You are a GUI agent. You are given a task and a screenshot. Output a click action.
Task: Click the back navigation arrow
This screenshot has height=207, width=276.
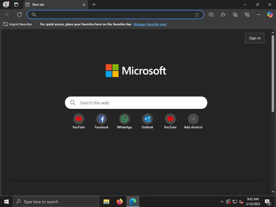pos(8,15)
